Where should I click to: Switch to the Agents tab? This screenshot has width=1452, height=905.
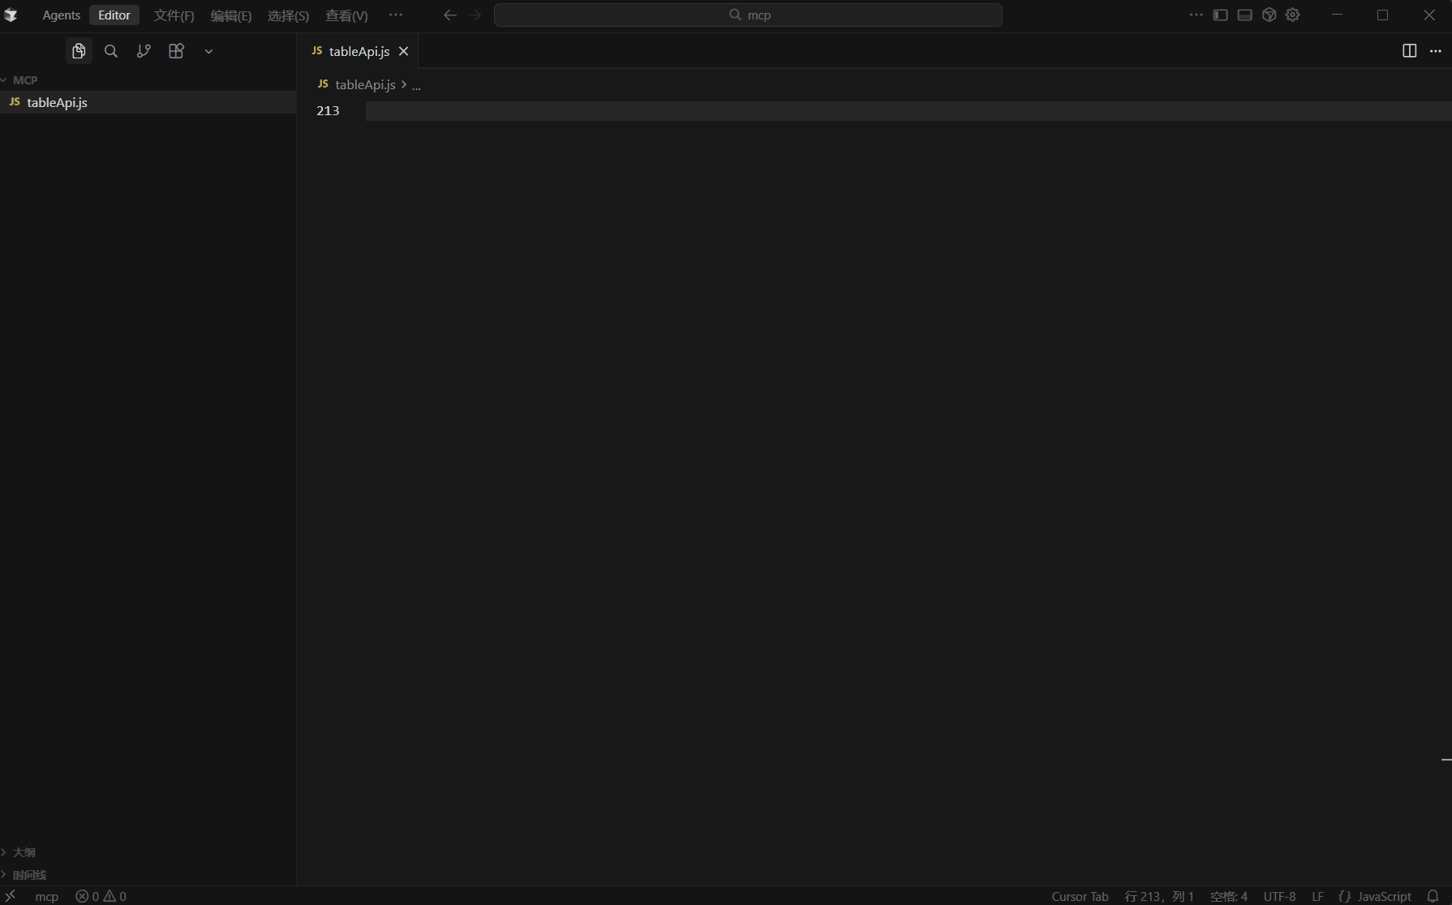pyautogui.click(x=60, y=15)
